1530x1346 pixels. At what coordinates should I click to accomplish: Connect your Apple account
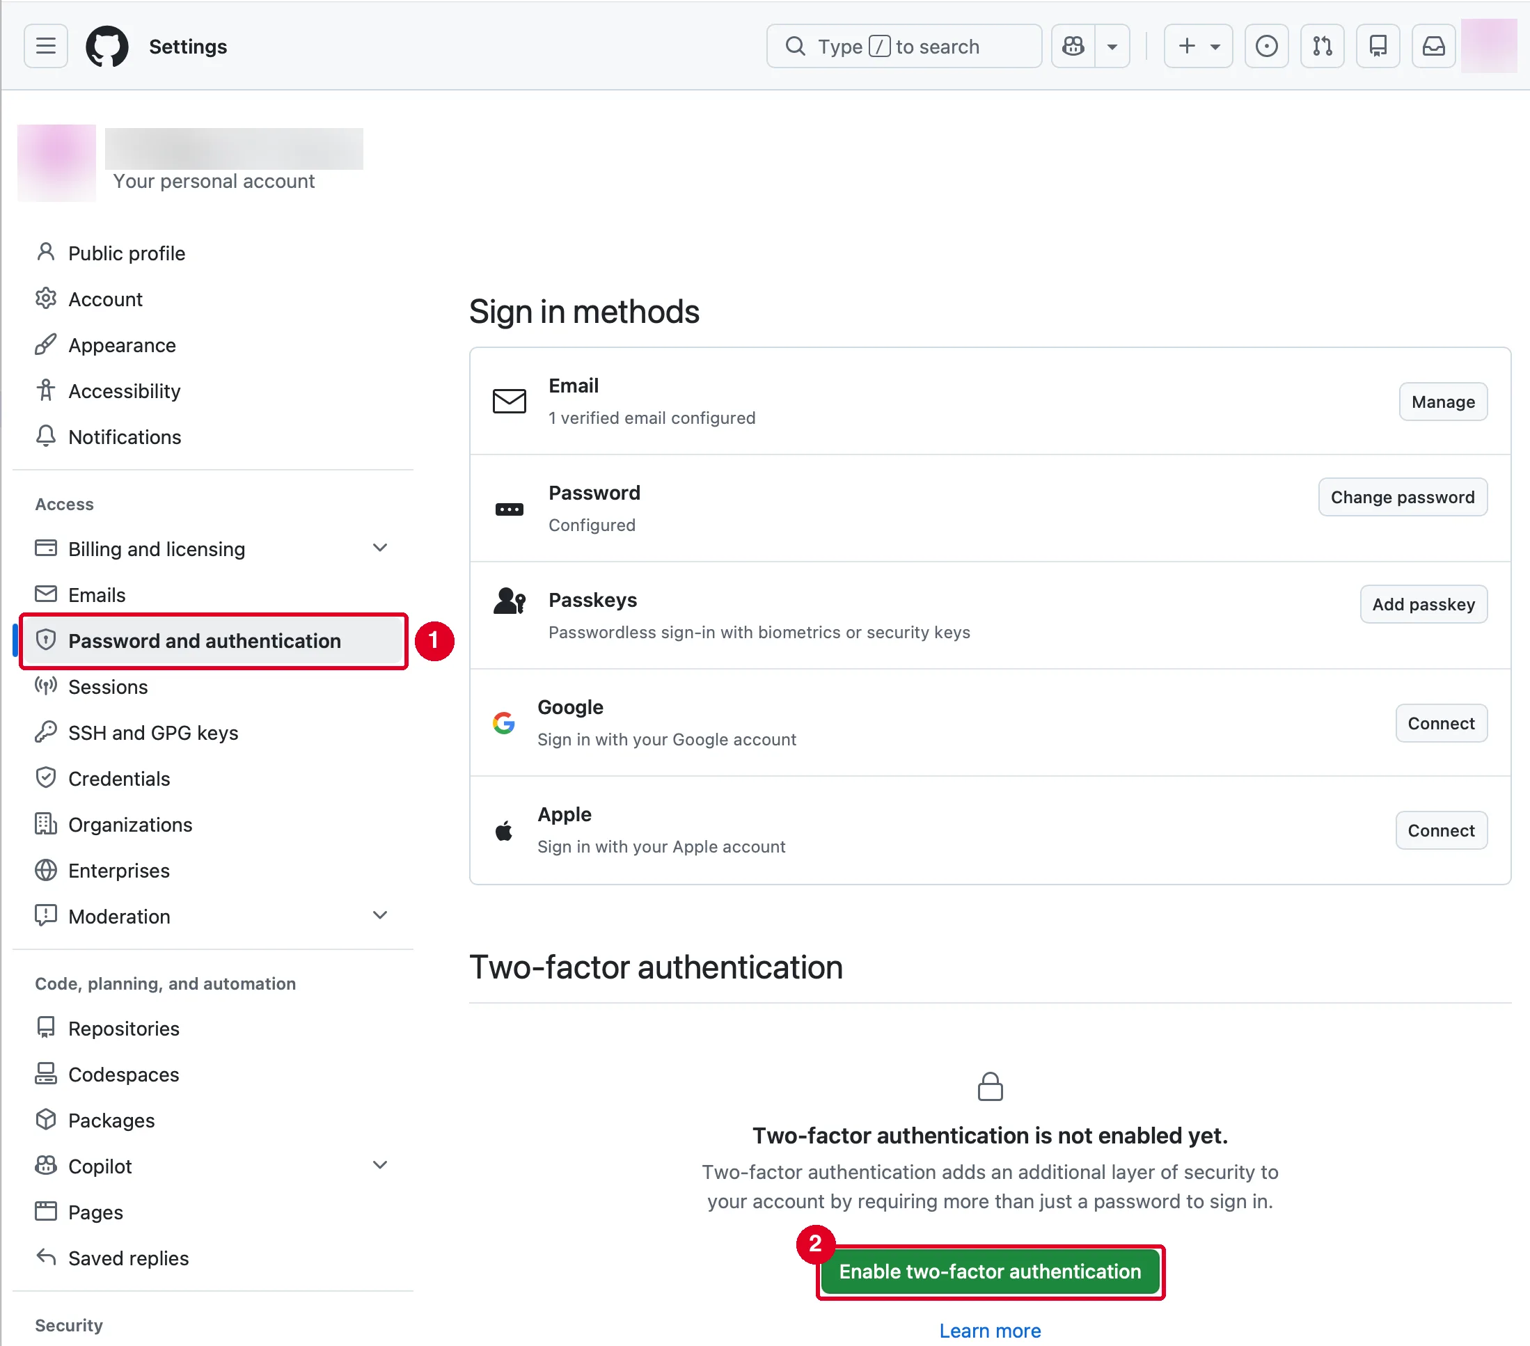(x=1441, y=830)
